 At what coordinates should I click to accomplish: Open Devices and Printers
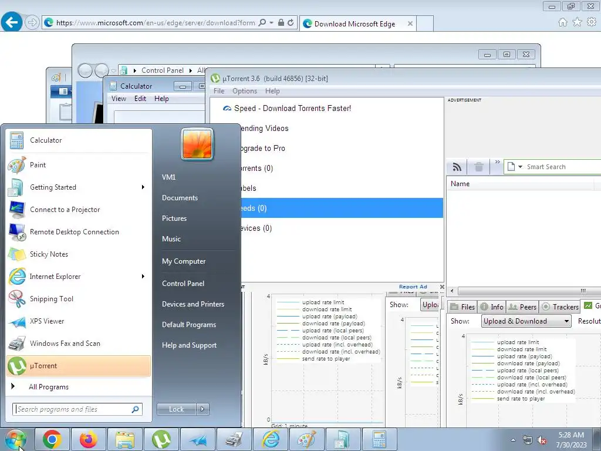193,304
